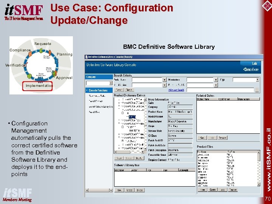Select Requires Contract Yes radio button

point(169,160)
